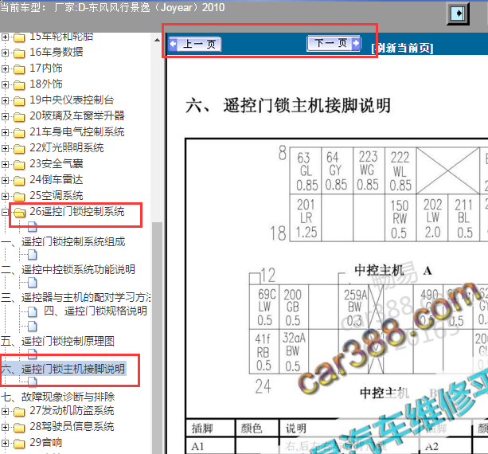Select 25空调系统 folder icon

tap(19, 196)
